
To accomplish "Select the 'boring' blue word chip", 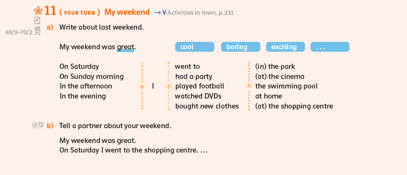I will (241, 47).
